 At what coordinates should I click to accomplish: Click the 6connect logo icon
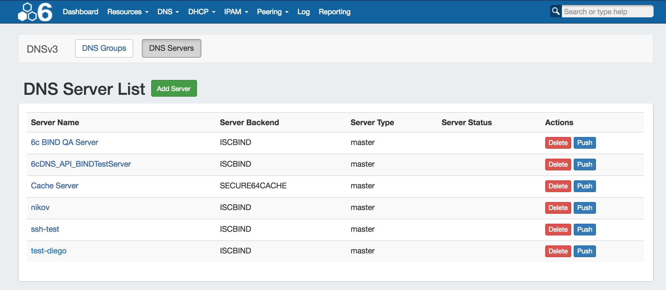click(x=35, y=12)
